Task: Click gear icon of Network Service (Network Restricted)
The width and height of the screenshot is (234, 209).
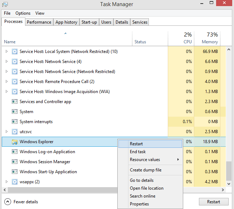Action: pyautogui.click(x=15, y=72)
